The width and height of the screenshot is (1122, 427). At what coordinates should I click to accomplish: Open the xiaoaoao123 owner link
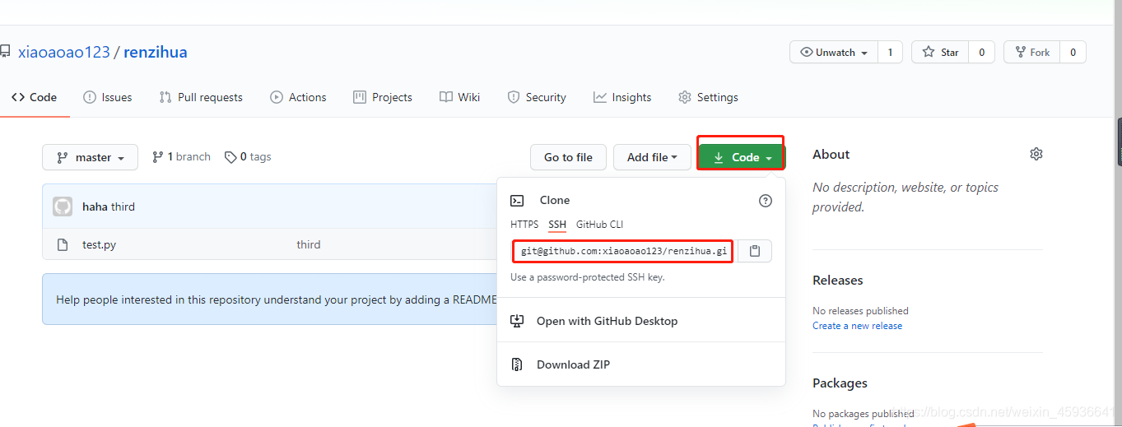[x=63, y=52]
